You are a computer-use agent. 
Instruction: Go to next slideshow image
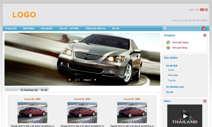[95, 80]
